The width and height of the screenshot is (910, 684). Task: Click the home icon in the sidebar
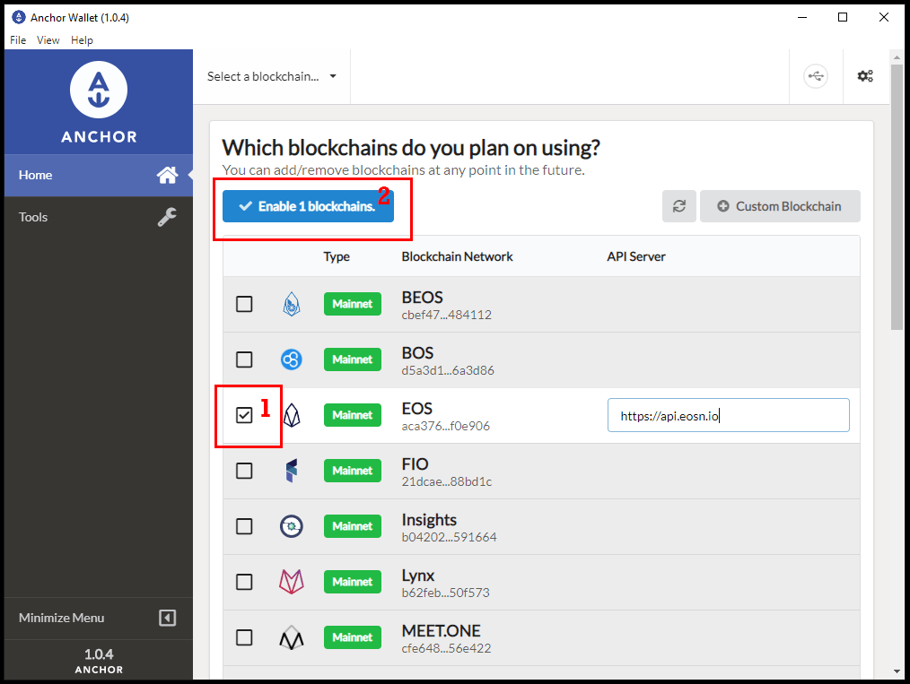click(x=167, y=175)
